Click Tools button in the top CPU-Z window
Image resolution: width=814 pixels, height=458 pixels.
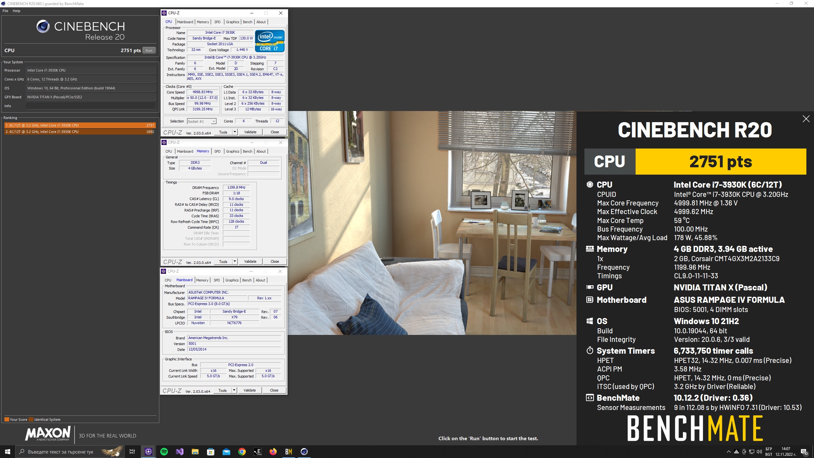pos(223,132)
